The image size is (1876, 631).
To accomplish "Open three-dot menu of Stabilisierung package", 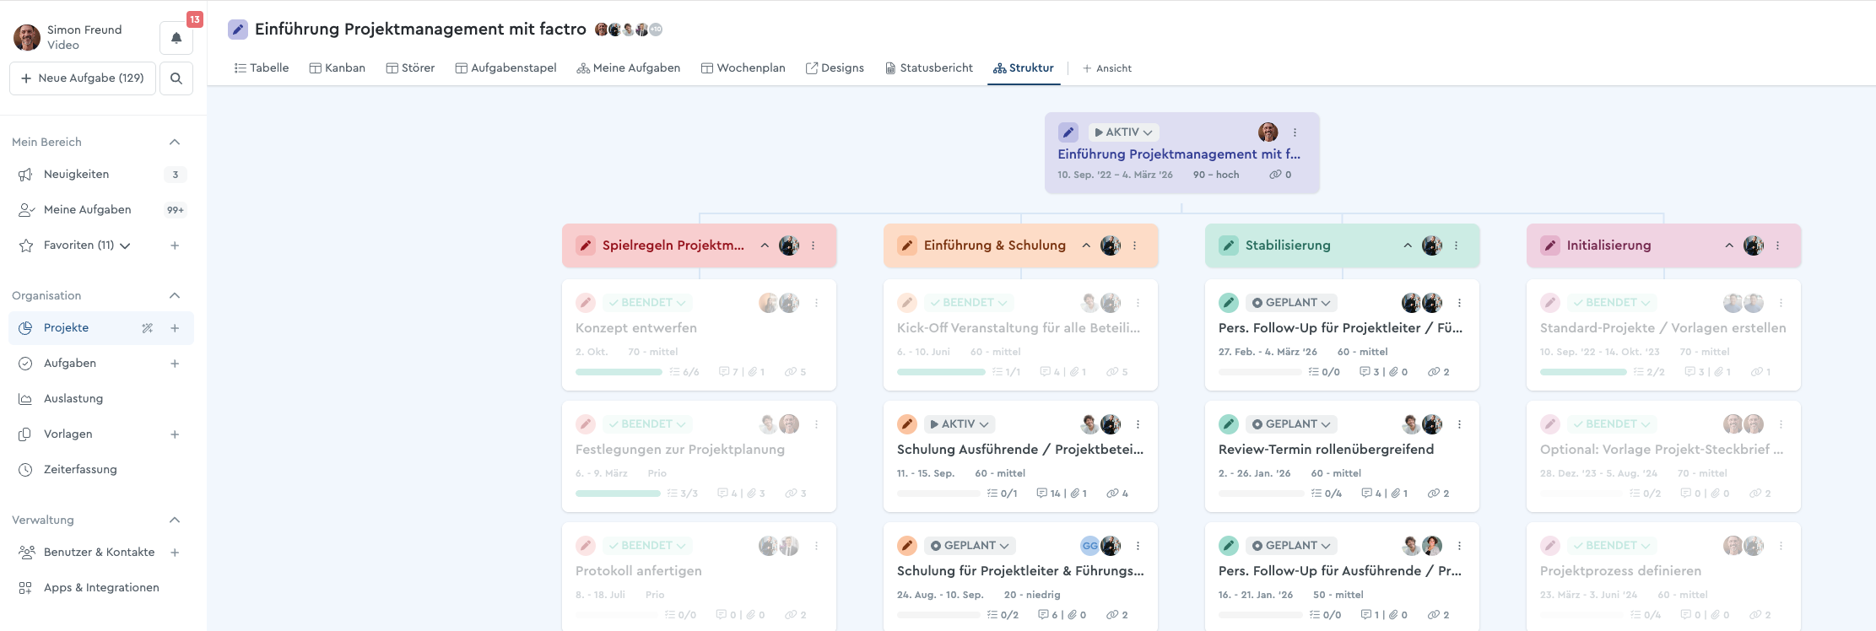I will pos(1457,245).
